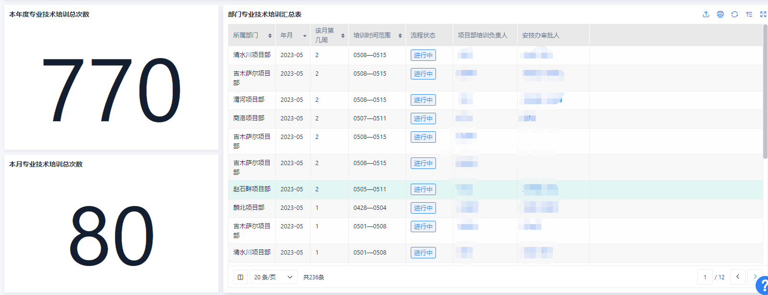Viewport: 768px width, 295px height.
Task: Sort by 培训时间范围 column arrows
Action: tap(400, 36)
